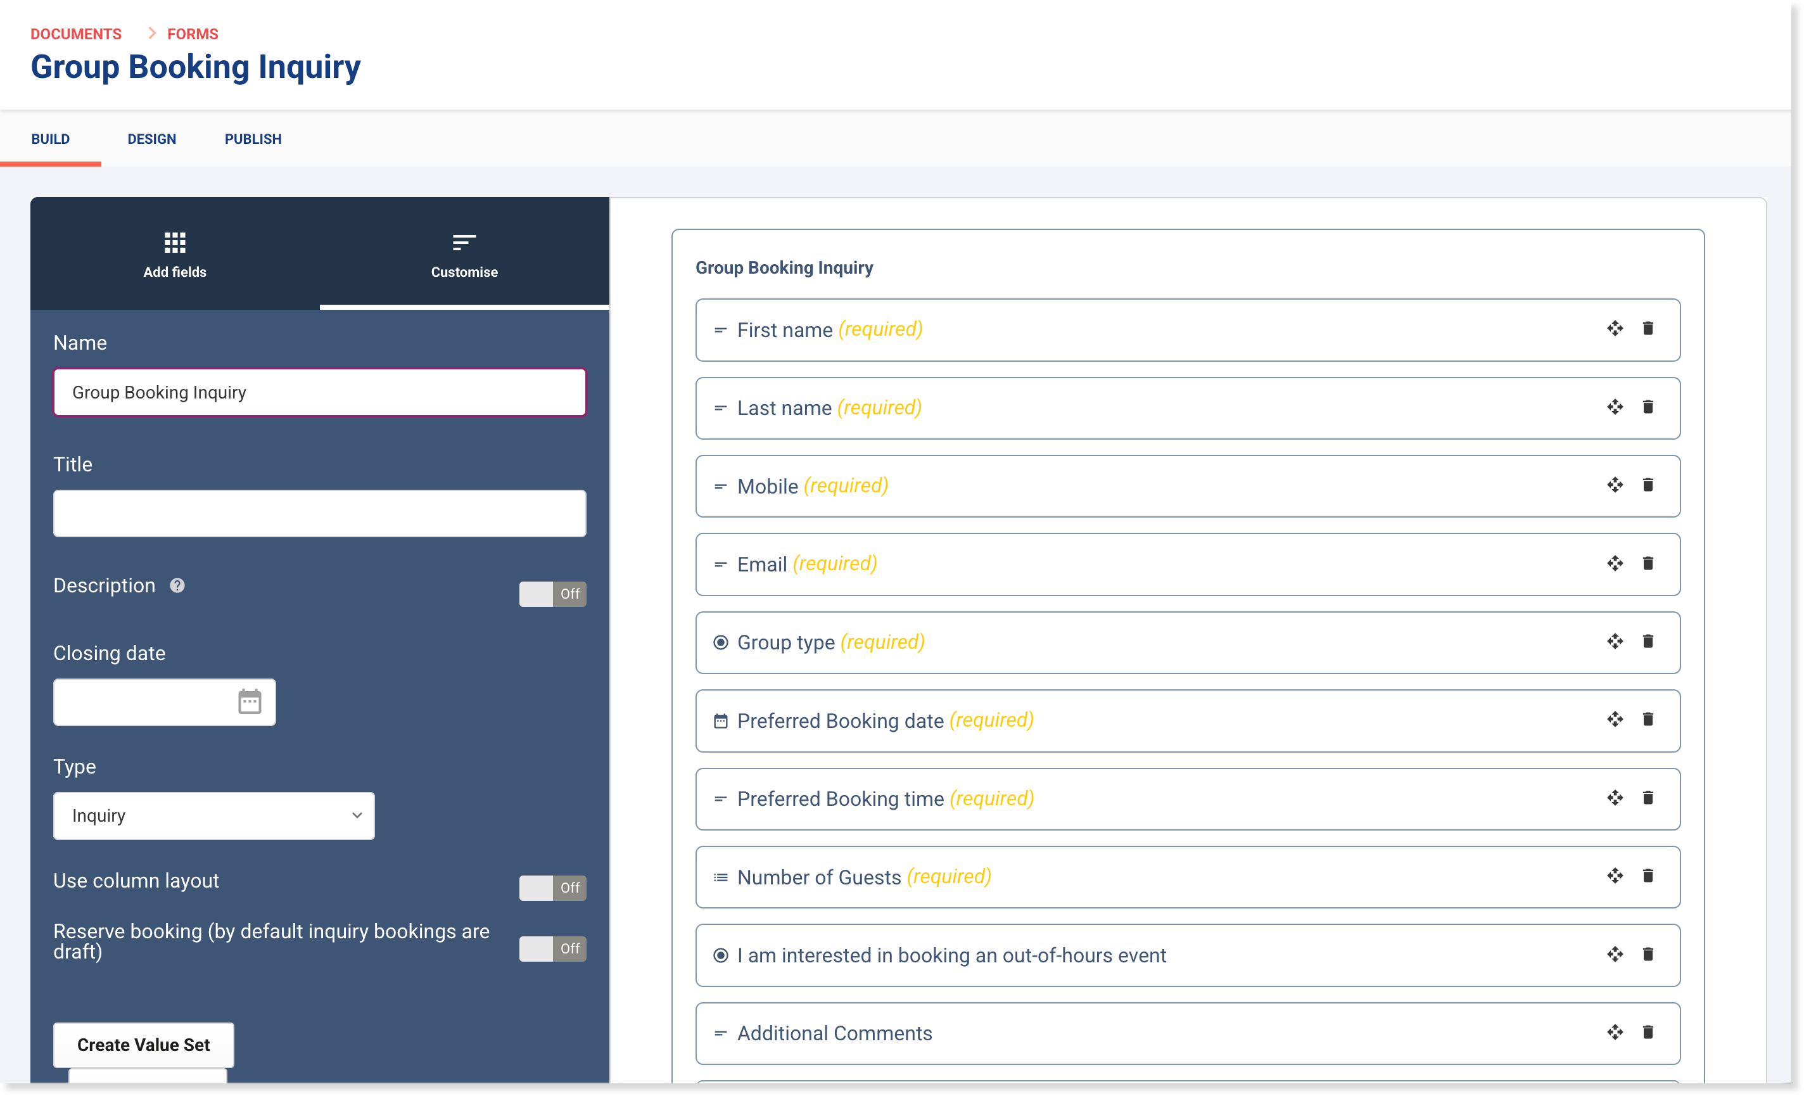The image size is (1804, 1096).
Task: Click move handle on Mobile field
Action: click(1615, 485)
